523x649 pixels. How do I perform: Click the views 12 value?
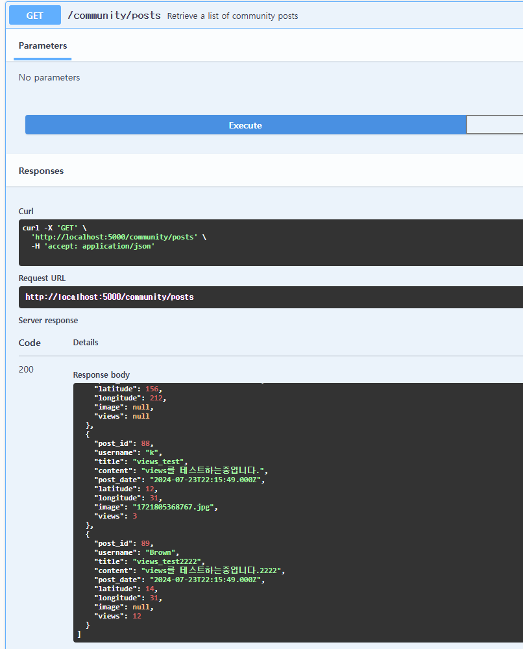click(x=136, y=617)
